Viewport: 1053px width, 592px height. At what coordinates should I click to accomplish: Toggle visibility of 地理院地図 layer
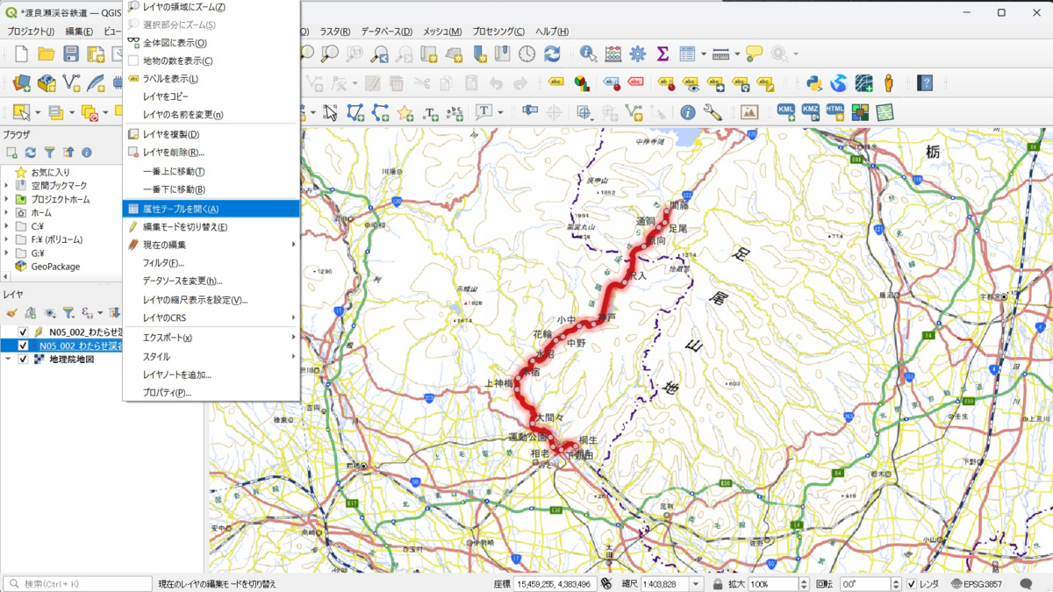[x=24, y=359]
